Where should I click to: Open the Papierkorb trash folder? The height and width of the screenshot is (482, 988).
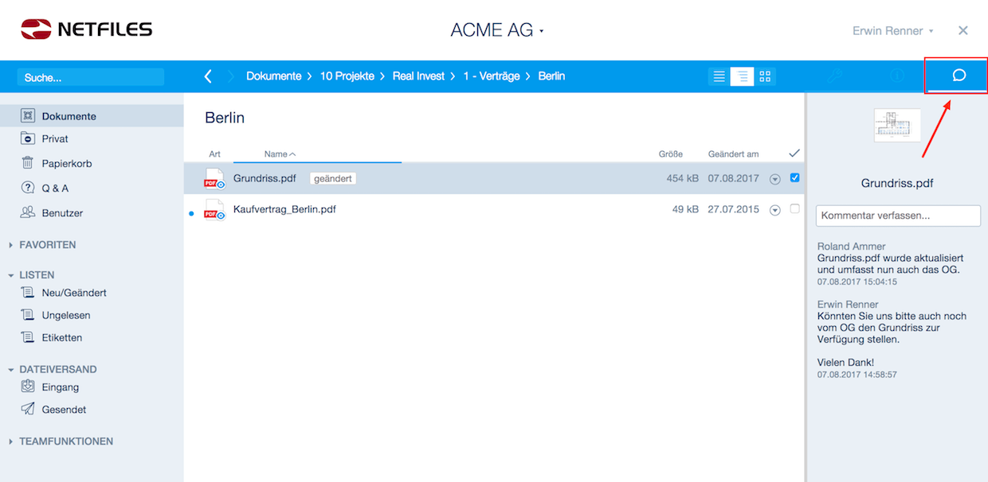coord(66,164)
